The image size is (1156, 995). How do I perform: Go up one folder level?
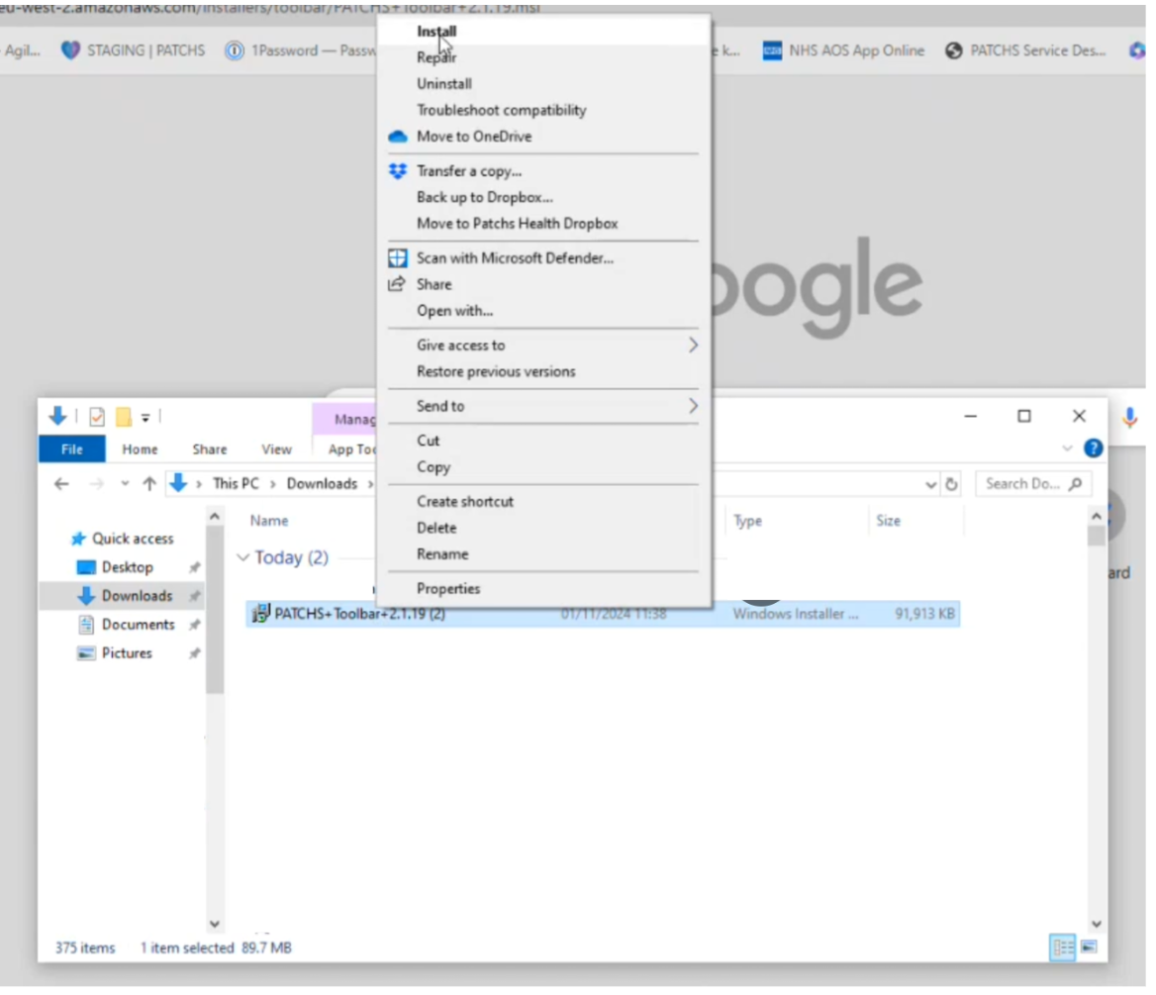tap(149, 484)
